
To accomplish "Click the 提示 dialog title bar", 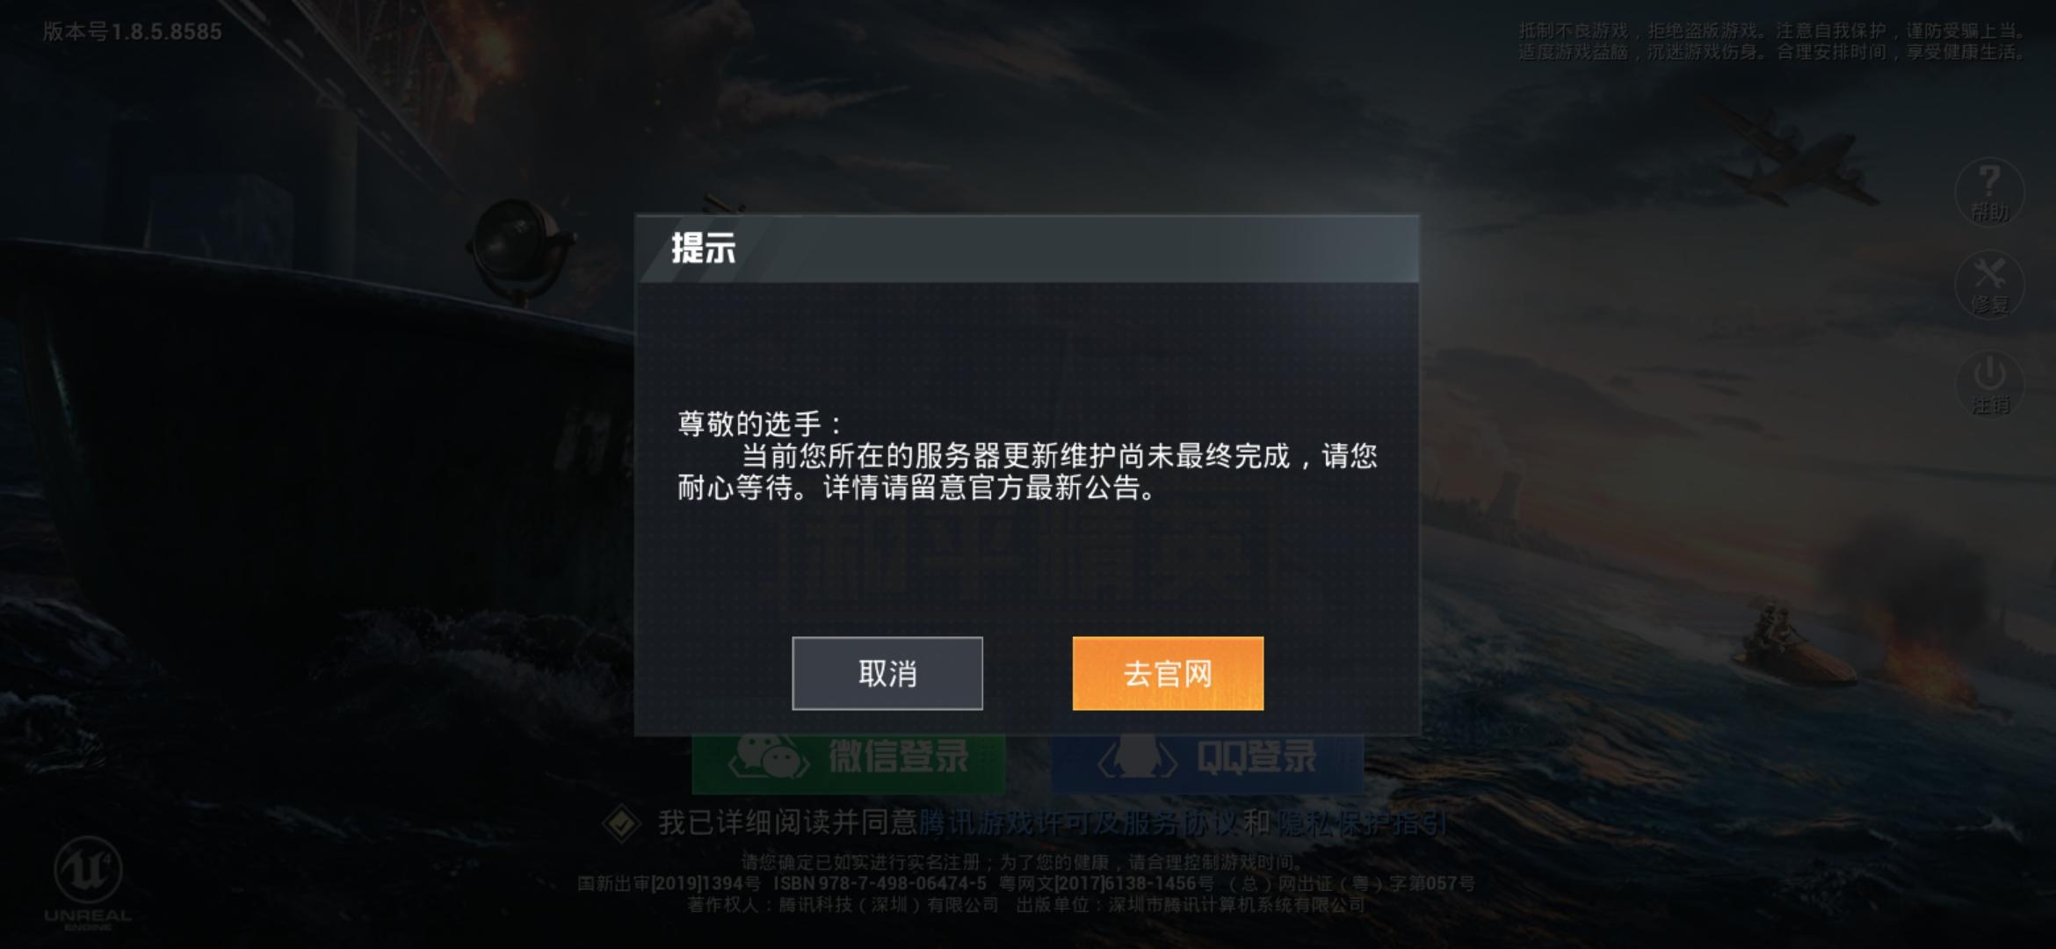I will pyautogui.click(x=1027, y=249).
